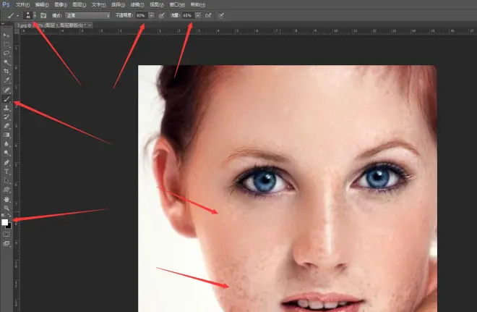Open the 滤镜 (Filter) menu
477x312 pixels.
point(137,4)
